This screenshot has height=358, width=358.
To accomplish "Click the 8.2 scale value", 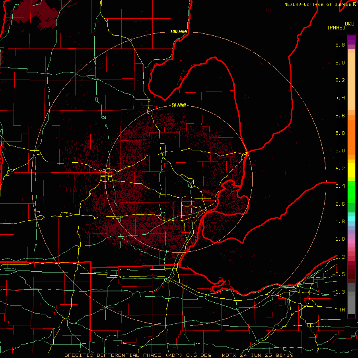I will (340, 80).
